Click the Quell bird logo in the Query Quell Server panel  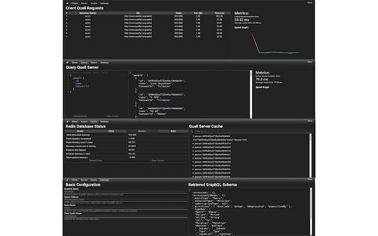pos(67,63)
